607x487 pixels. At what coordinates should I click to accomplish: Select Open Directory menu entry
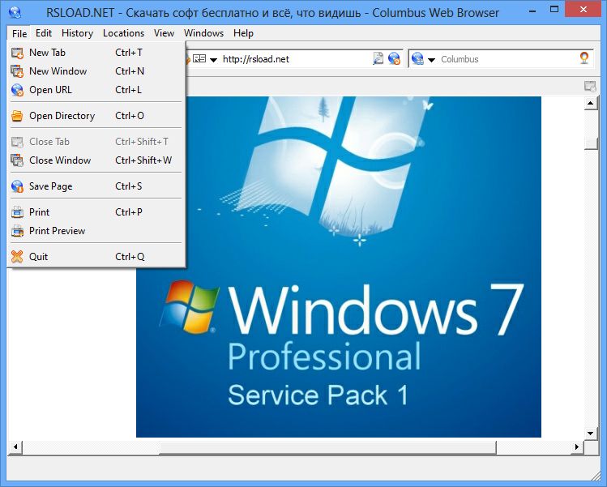[96, 115]
